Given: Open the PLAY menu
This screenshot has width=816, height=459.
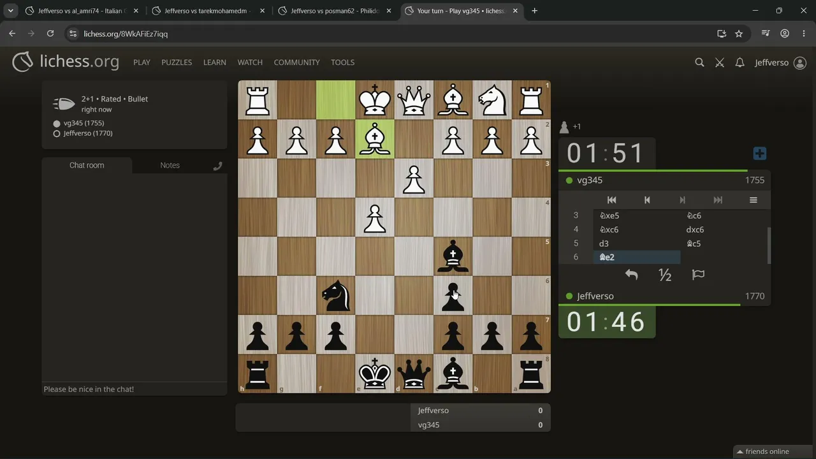Looking at the screenshot, I should click(142, 62).
